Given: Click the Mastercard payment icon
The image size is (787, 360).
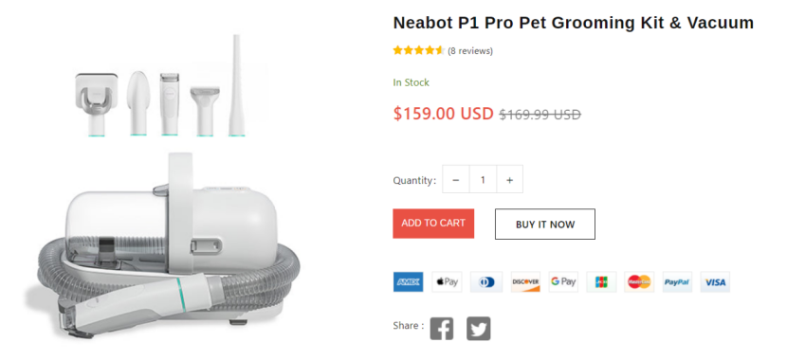Looking at the screenshot, I should (x=639, y=281).
